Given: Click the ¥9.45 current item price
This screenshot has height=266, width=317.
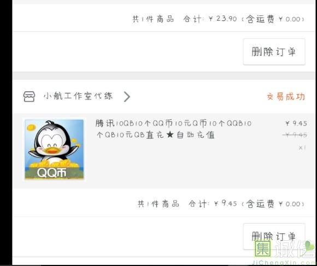Looking at the screenshot, I should click(296, 123).
